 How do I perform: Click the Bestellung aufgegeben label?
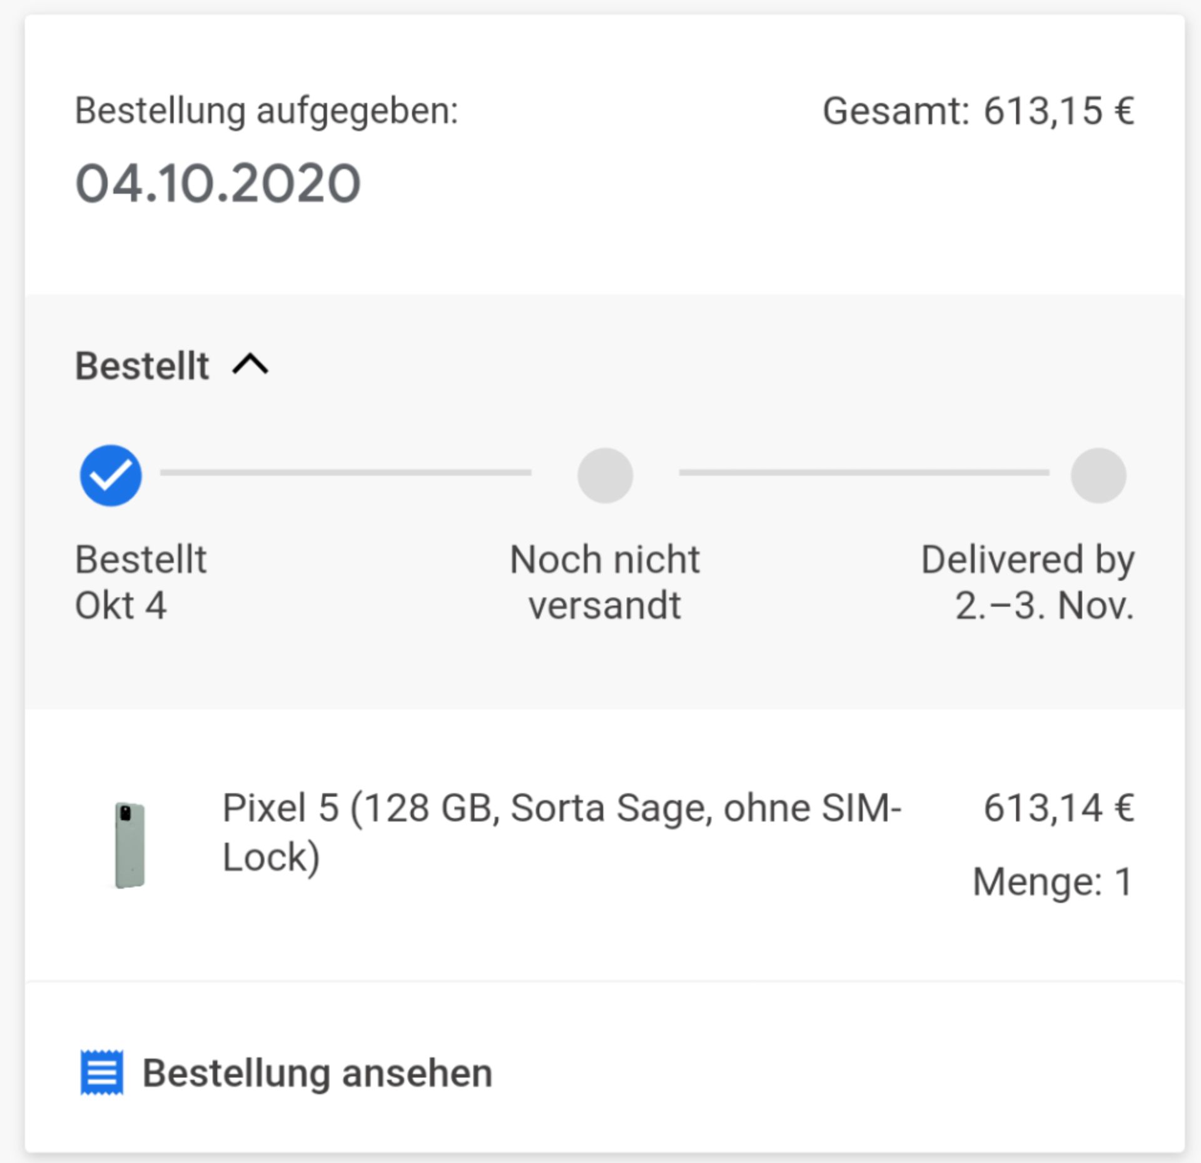266,111
